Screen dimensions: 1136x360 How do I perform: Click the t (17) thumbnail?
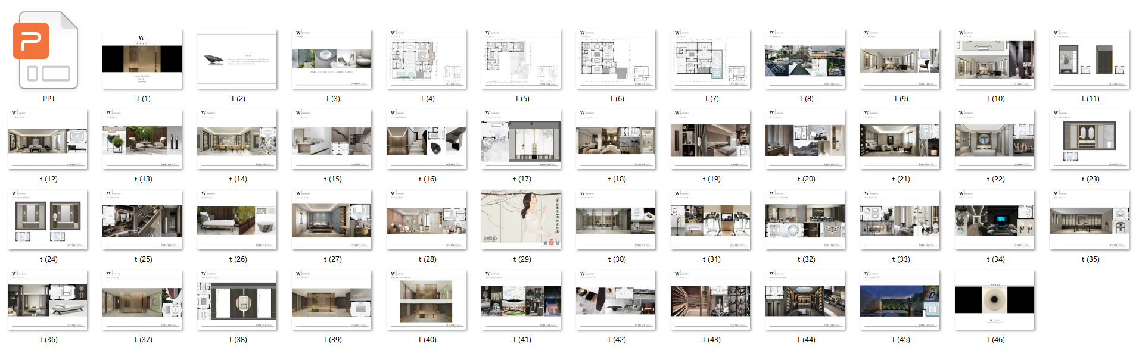[521, 139]
